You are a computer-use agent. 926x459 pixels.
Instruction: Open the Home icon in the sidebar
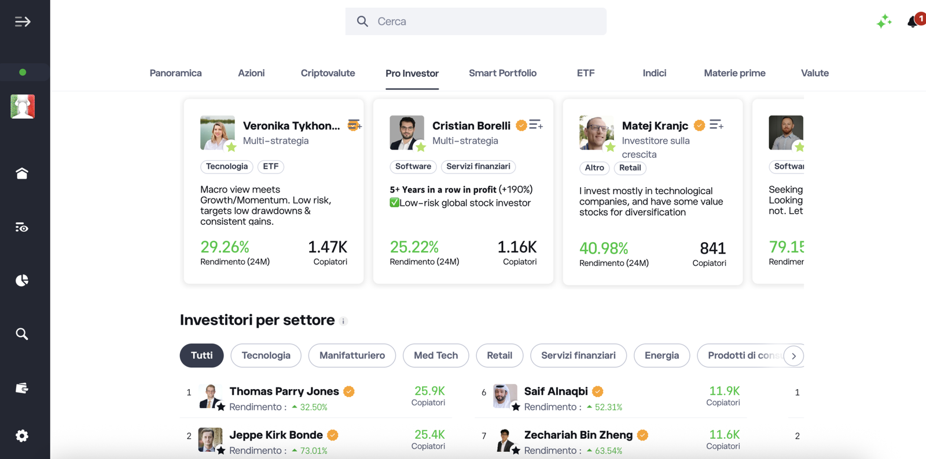click(x=22, y=173)
